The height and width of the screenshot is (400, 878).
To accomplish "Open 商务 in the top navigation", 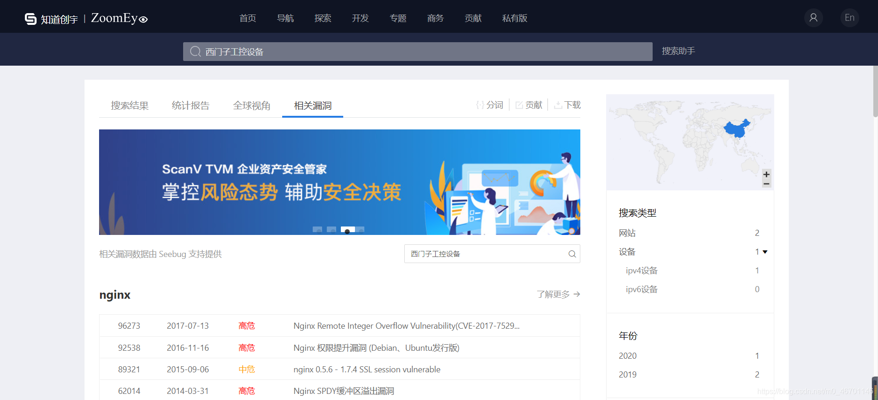I will pyautogui.click(x=436, y=18).
